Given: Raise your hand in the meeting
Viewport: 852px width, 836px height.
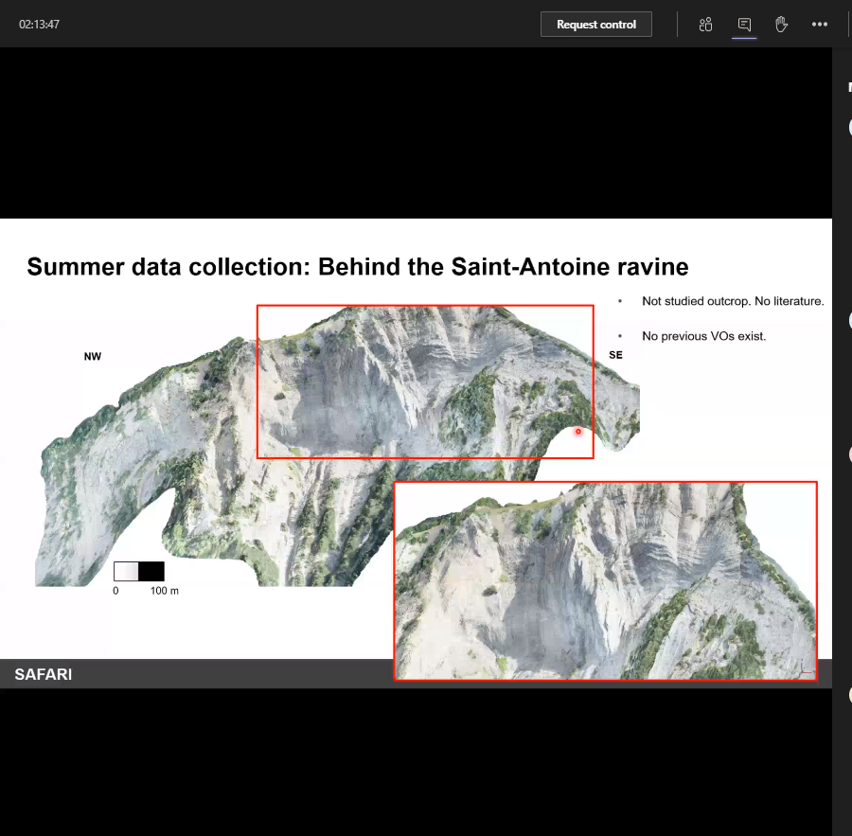Looking at the screenshot, I should point(781,25).
